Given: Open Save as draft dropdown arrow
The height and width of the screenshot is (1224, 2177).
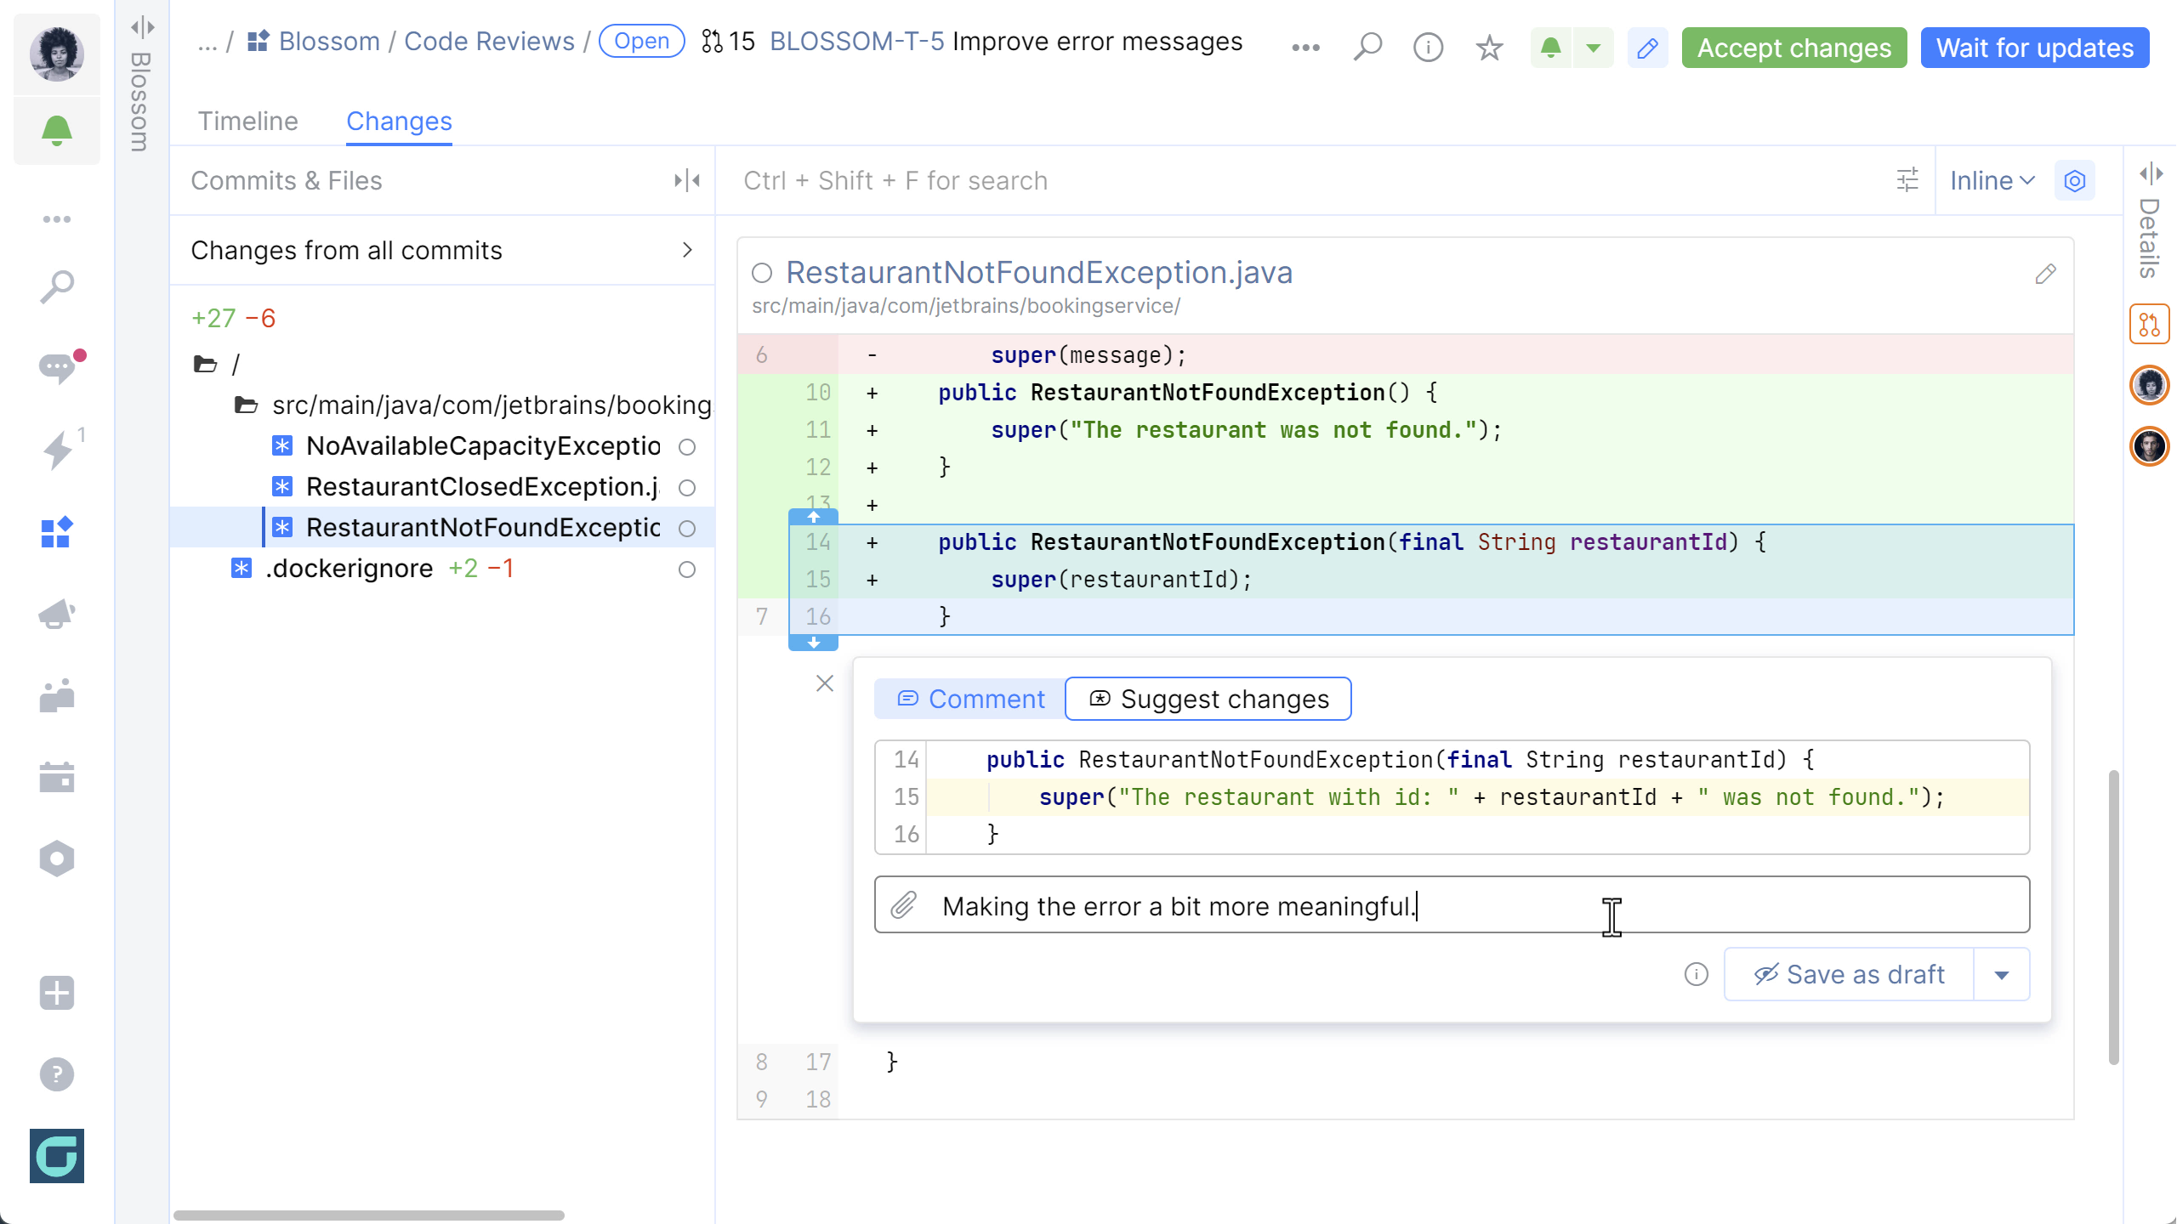Looking at the screenshot, I should point(2002,974).
